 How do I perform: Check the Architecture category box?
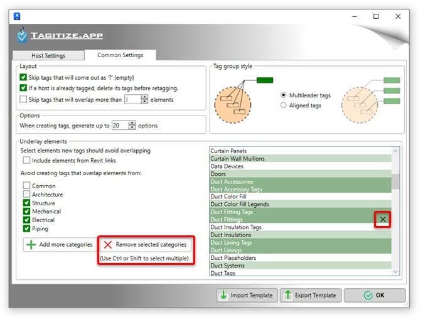[x=26, y=195]
